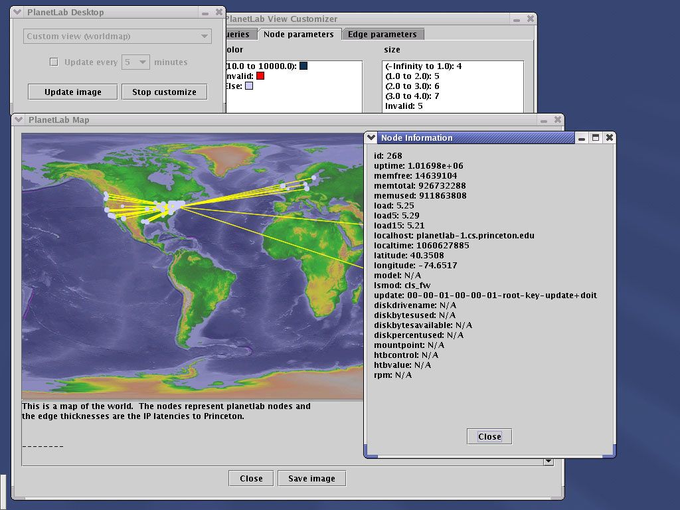Minimize the Node Information window
The height and width of the screenshot is (510, 680).
582,137
